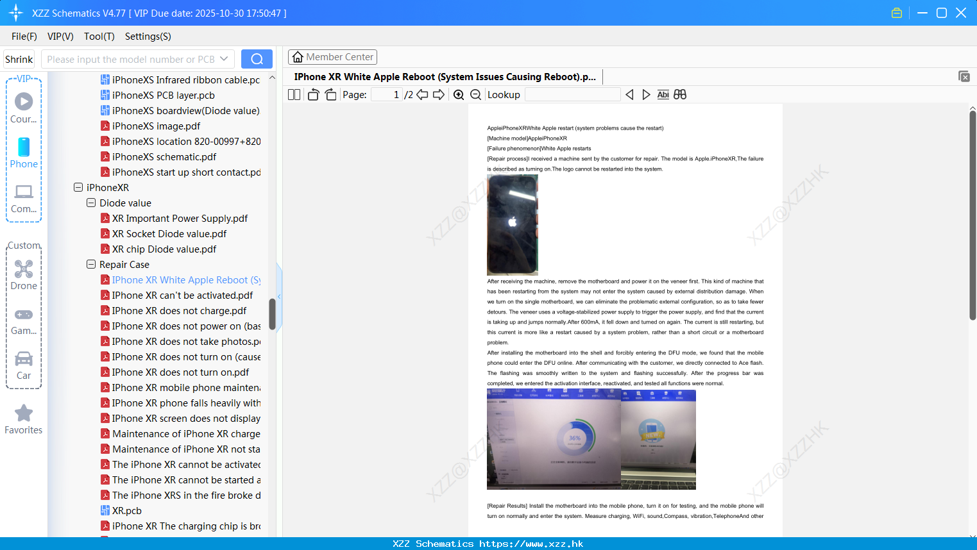The height and width of the screenshot is (550, 977).
Task: Zoom out of the PDF
Action: [x=476, y=95]
